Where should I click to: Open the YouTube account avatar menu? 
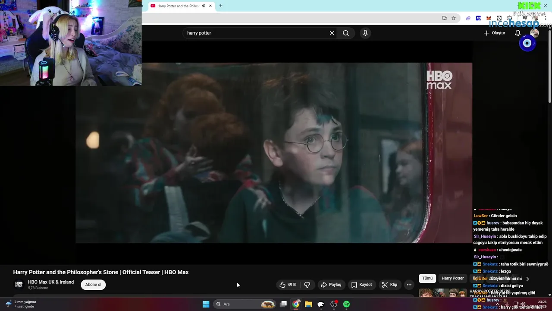point(535,33)
